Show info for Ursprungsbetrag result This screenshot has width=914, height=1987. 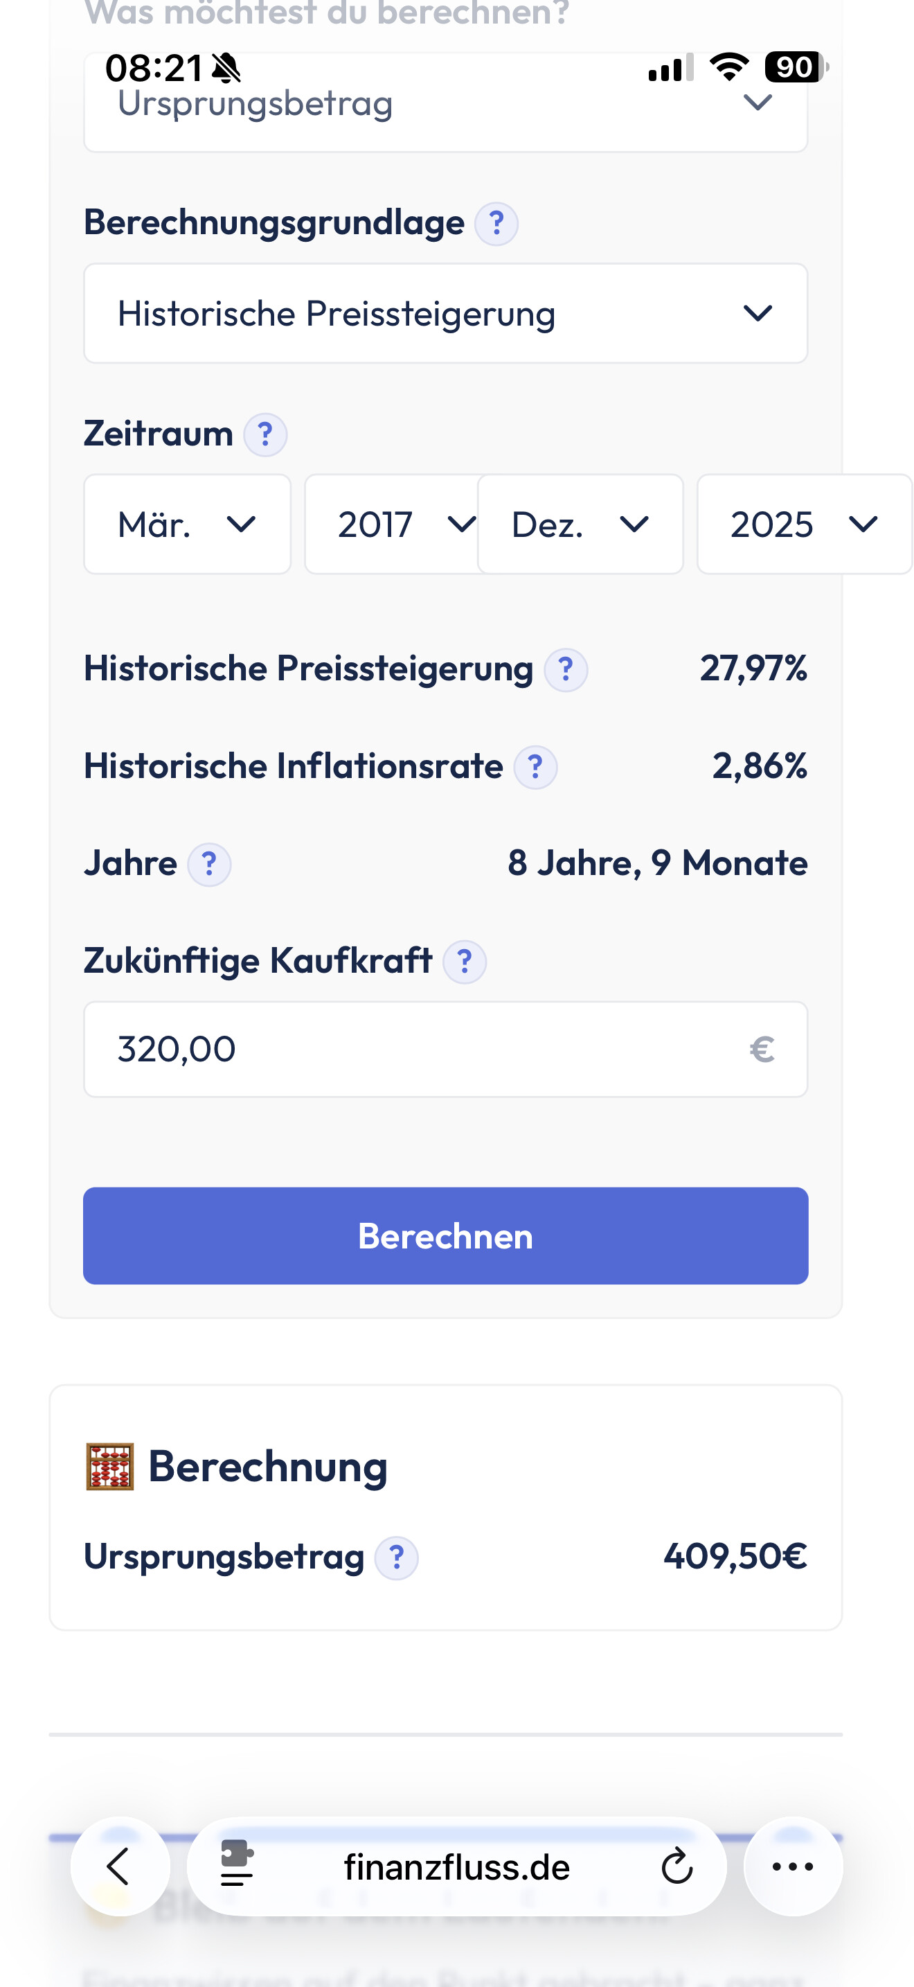[396, 1558]
